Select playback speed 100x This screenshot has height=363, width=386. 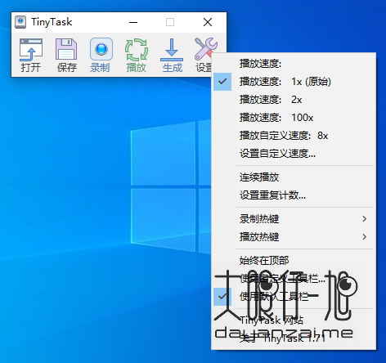pyautogui.click(x=294, y=118)
